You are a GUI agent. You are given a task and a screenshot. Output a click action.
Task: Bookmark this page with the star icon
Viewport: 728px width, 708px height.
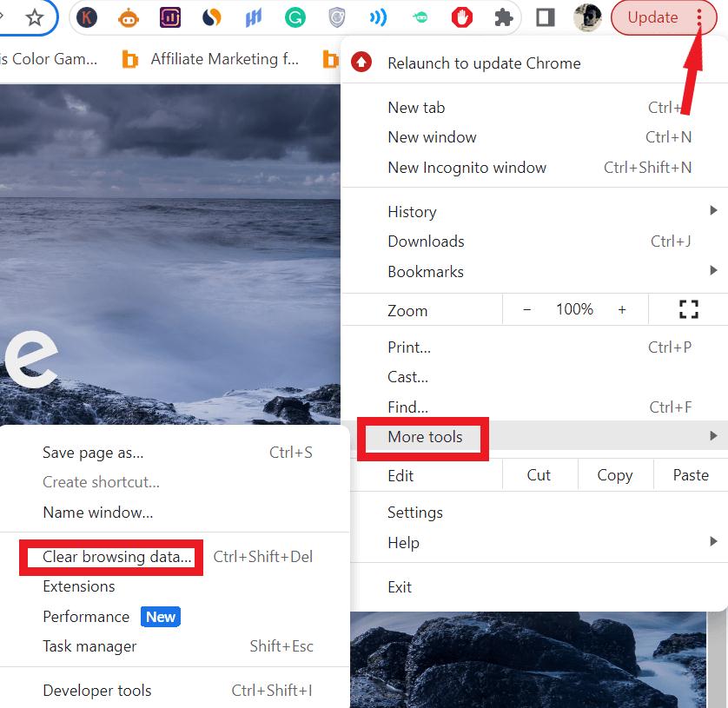(35, 18)
